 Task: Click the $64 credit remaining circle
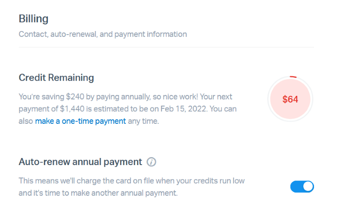pos(290,99)
